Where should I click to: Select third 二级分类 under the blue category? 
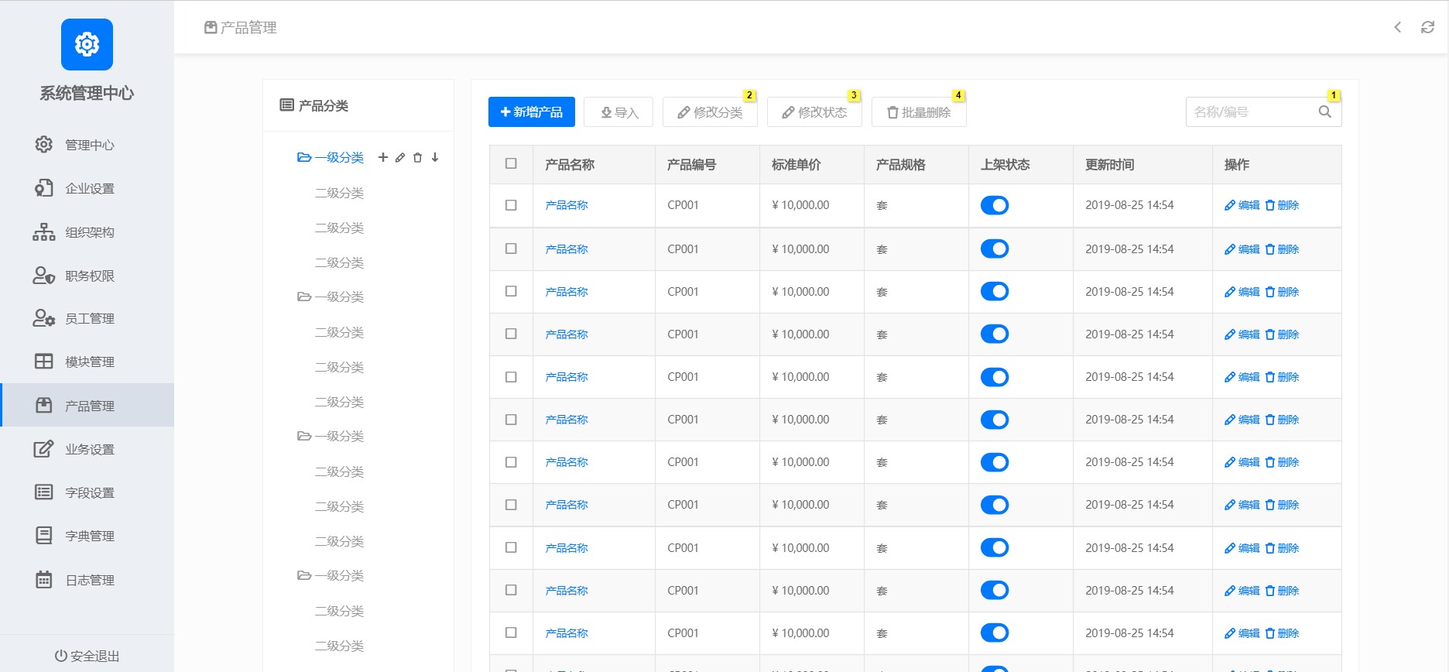click(339, 262)
